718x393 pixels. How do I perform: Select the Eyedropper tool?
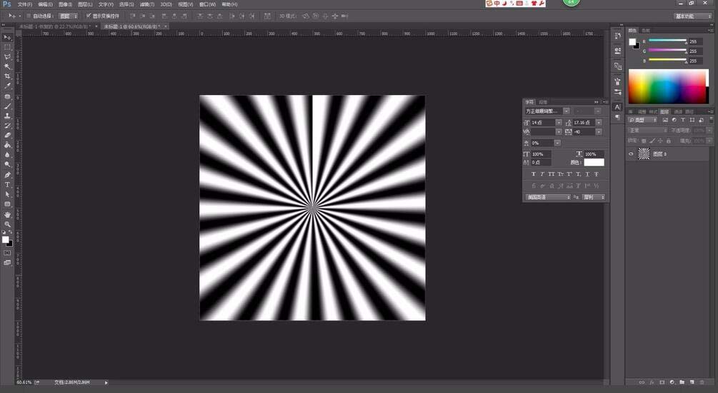click(7, 86)
